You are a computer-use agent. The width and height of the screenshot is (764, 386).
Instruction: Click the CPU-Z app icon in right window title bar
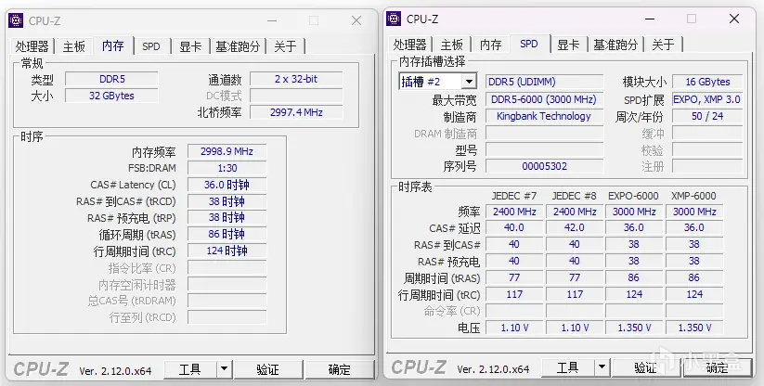click(x=394, y=19)
